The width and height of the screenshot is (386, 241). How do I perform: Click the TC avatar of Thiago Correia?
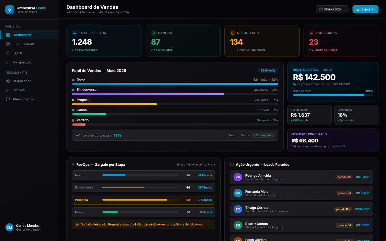tap(238, 209)
